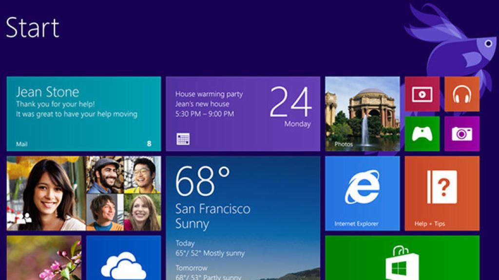Open the Video app tile

(422, 95)
